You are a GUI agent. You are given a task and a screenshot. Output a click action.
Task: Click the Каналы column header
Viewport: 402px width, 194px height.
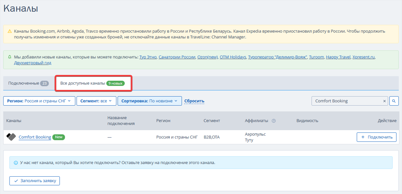(14, 121)
